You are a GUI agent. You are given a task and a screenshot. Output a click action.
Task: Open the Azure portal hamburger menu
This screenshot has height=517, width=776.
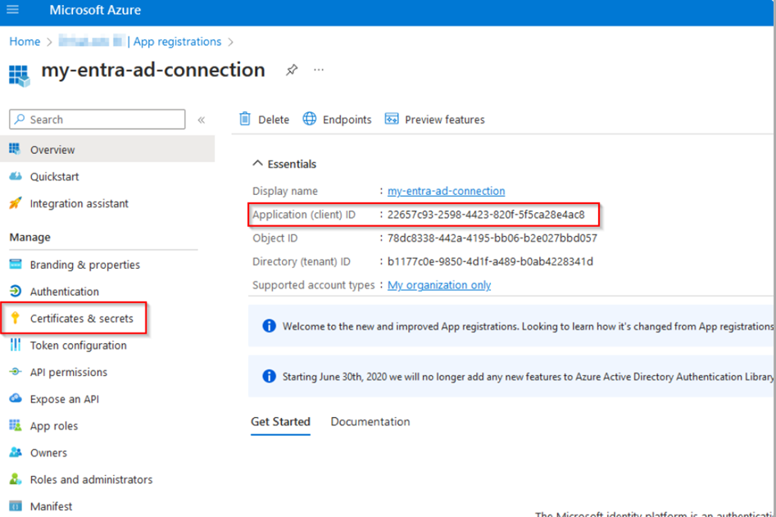click(x=12, y=9)
